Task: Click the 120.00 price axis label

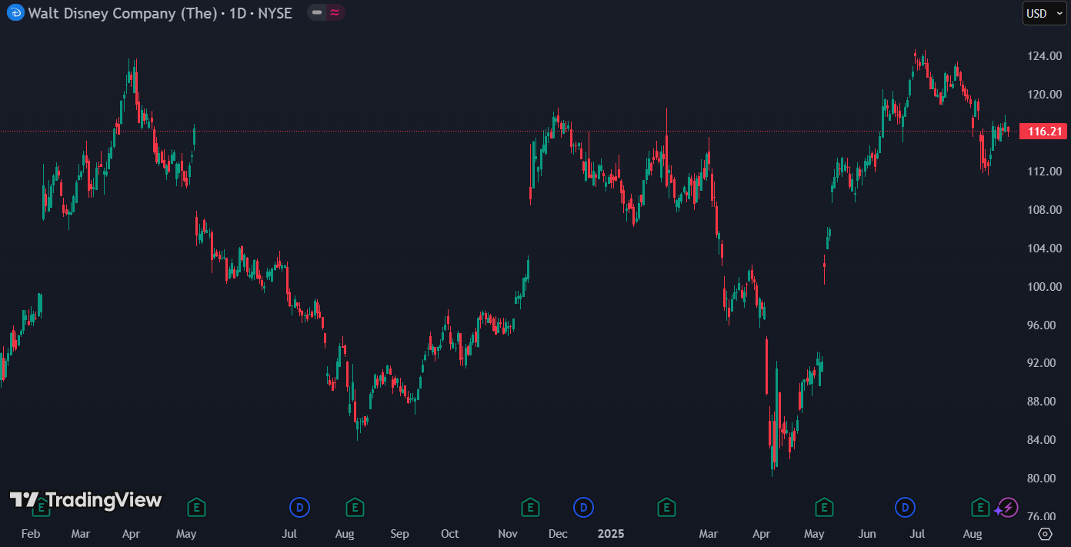Action: tap(1045, 95)
